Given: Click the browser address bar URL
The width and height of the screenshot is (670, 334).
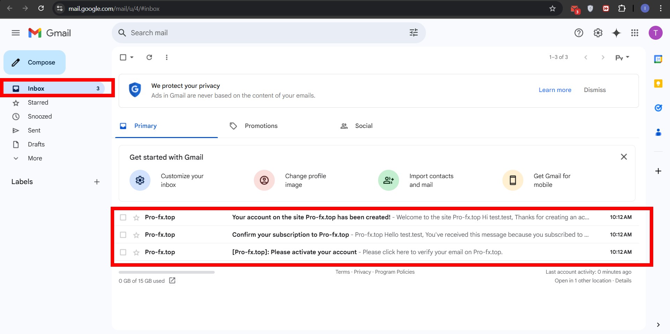Looking at the screenshot, I should click(x=114, y=8).
